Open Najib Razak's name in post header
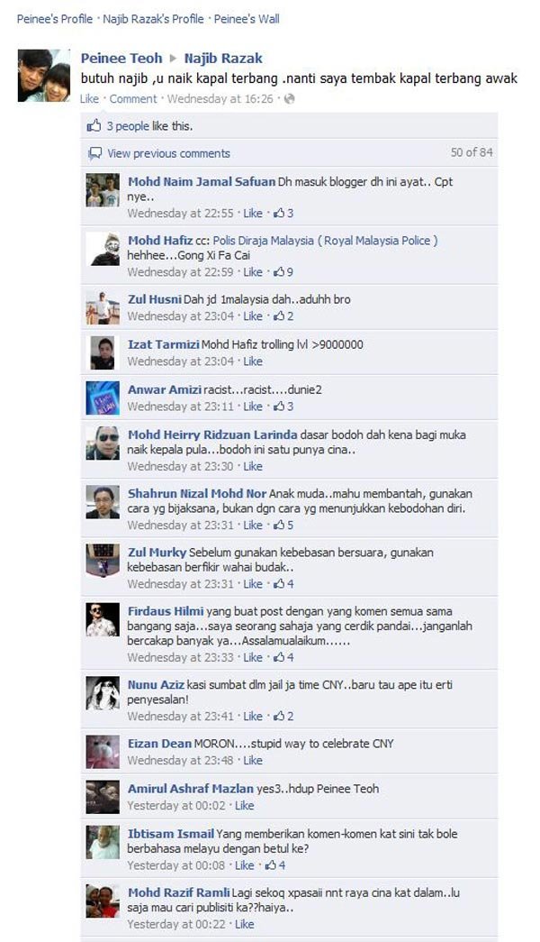The width and height of the screenshot is (540, 942). tap(223, 59)
